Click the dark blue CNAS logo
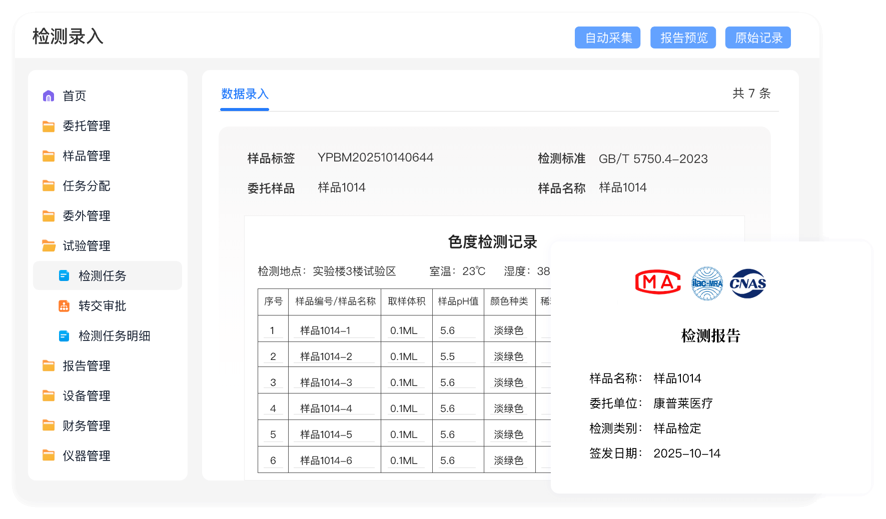 point(747,283)
